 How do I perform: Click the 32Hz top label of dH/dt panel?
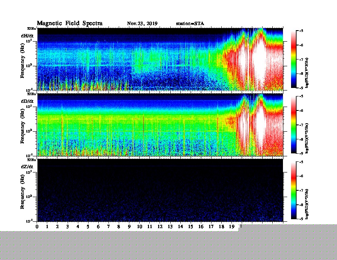(31, 28)
